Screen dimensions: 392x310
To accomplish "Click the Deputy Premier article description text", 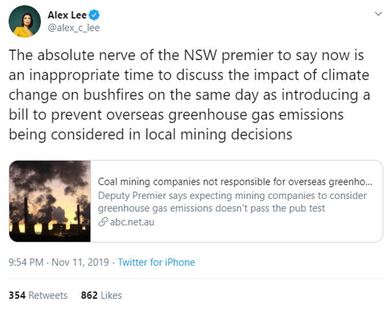I will pyautogui.click(x=232, y=201).
